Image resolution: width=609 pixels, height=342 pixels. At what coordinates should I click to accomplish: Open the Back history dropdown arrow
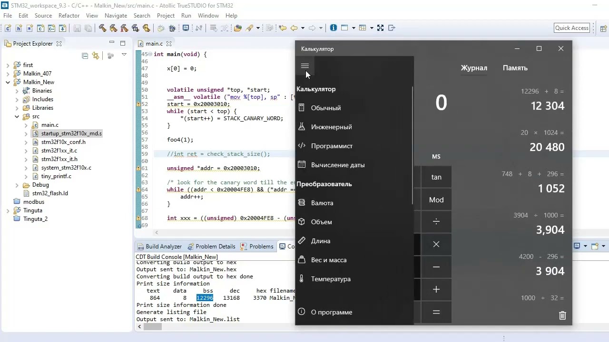click(303, 28)
